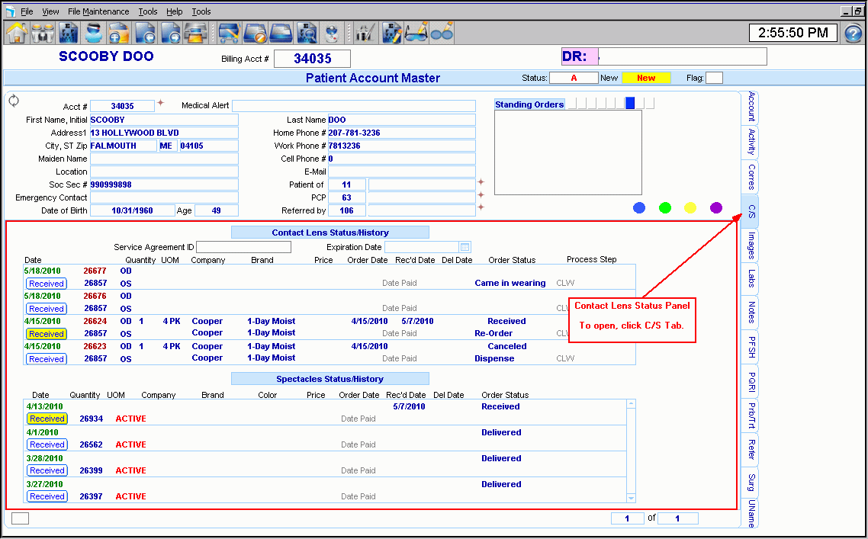The height and width of the screenshot is (539, 868).
Task: Toggle the first Standing Orders box
Action: [572, 104]
